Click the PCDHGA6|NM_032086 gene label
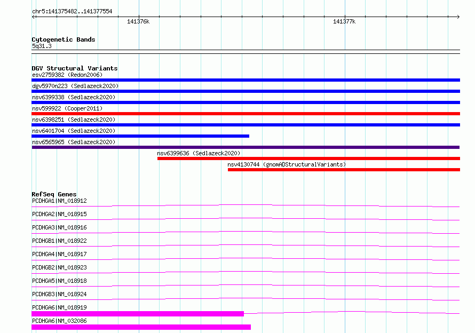475x333 pixels. pos(59,321)
